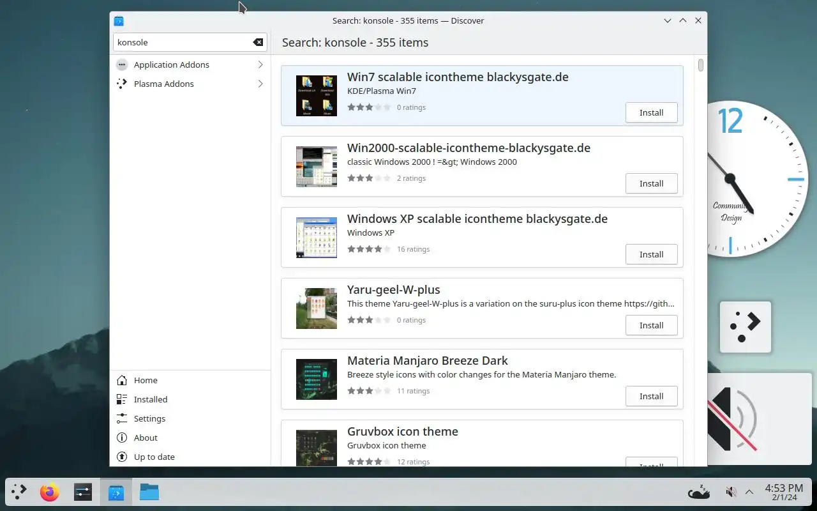Click the results list scrollbar handle

701,65
